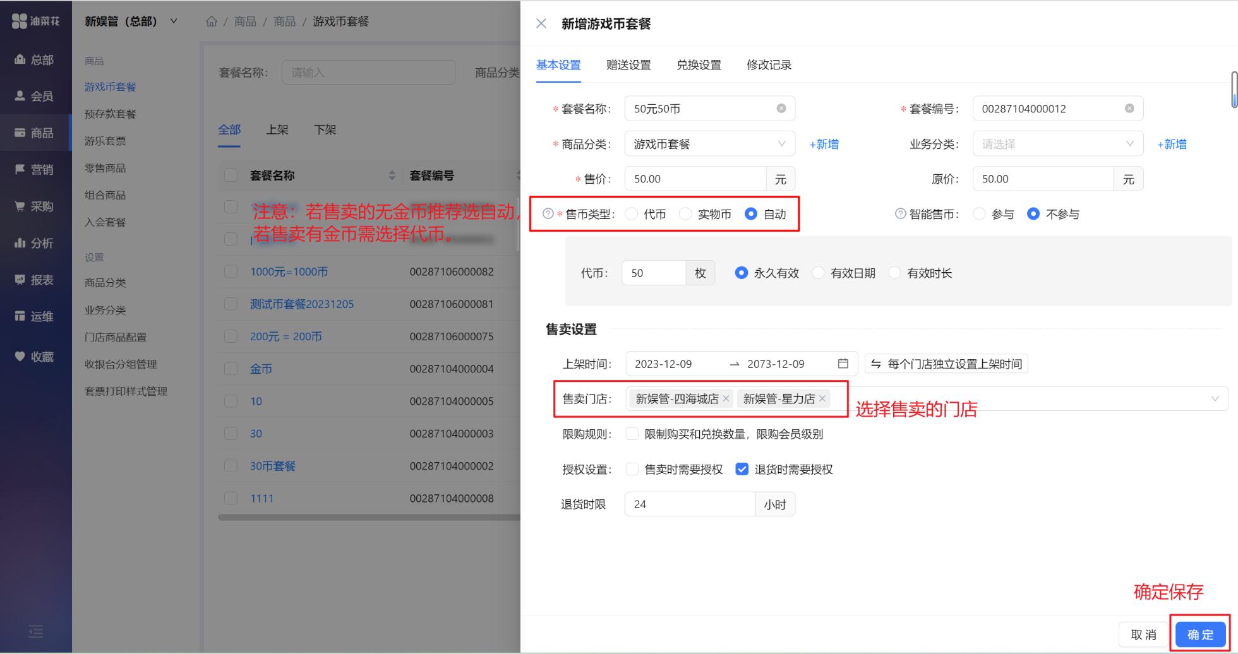Choose 参与 for 智能售币
The height and width of the screenshot is (654, 1238).
pos(979,214)
